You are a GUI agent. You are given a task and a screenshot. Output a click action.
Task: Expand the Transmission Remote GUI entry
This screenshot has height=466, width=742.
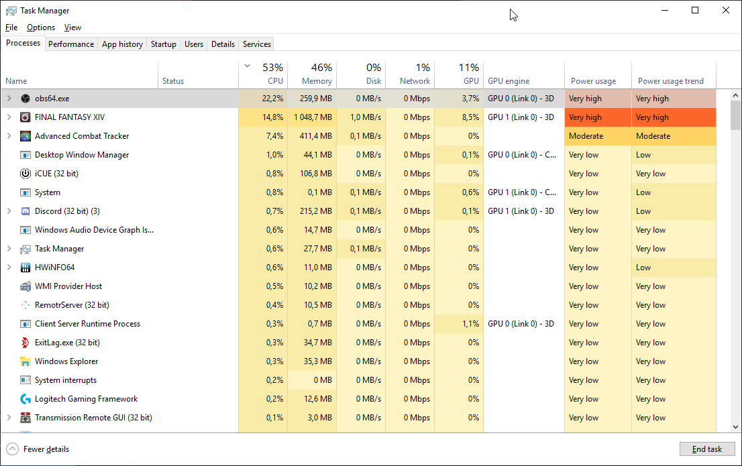[9, 418]
